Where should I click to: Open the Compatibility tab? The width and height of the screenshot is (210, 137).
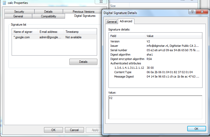[48, 16]
